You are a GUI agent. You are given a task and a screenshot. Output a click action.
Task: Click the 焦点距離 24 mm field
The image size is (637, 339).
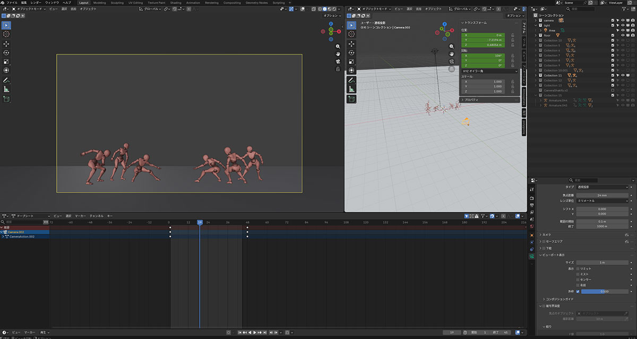[602, 196]
